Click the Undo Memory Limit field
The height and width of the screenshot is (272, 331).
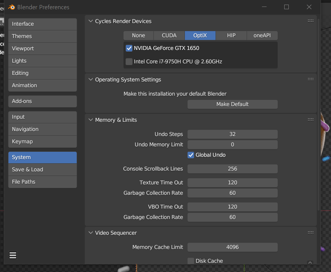point(232,145)
